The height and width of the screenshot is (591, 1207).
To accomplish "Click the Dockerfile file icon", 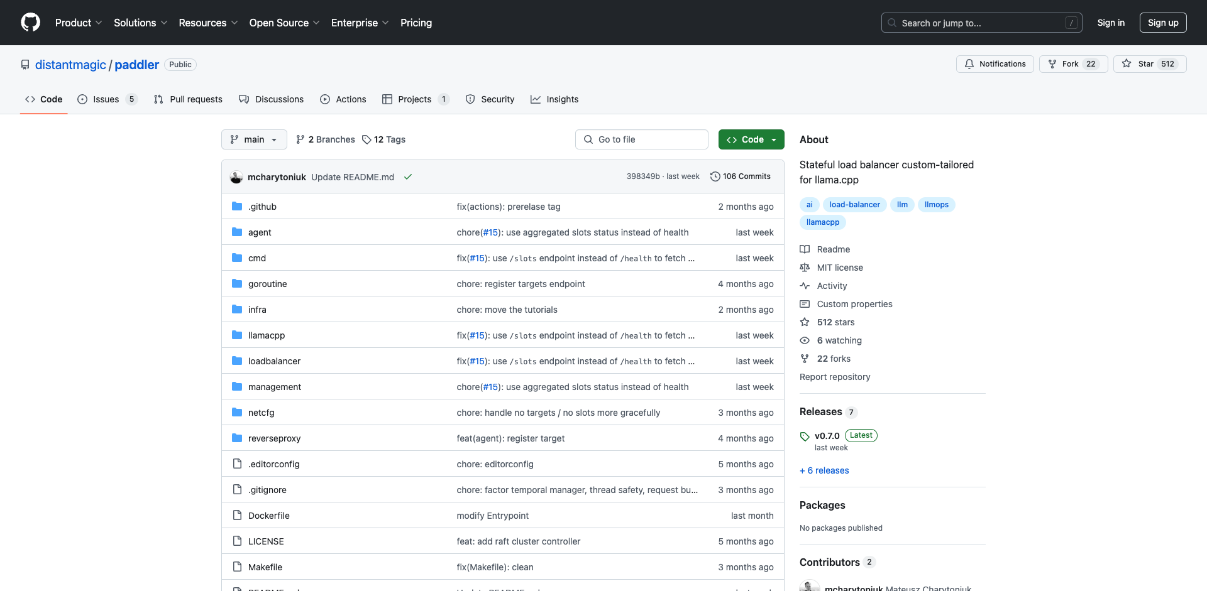I will coord(237,516).
